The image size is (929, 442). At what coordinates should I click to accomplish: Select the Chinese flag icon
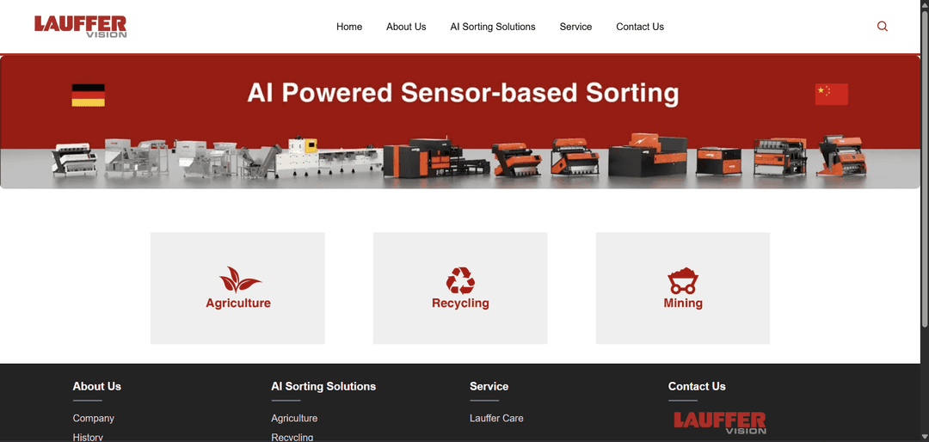click(x=831, y=95)
